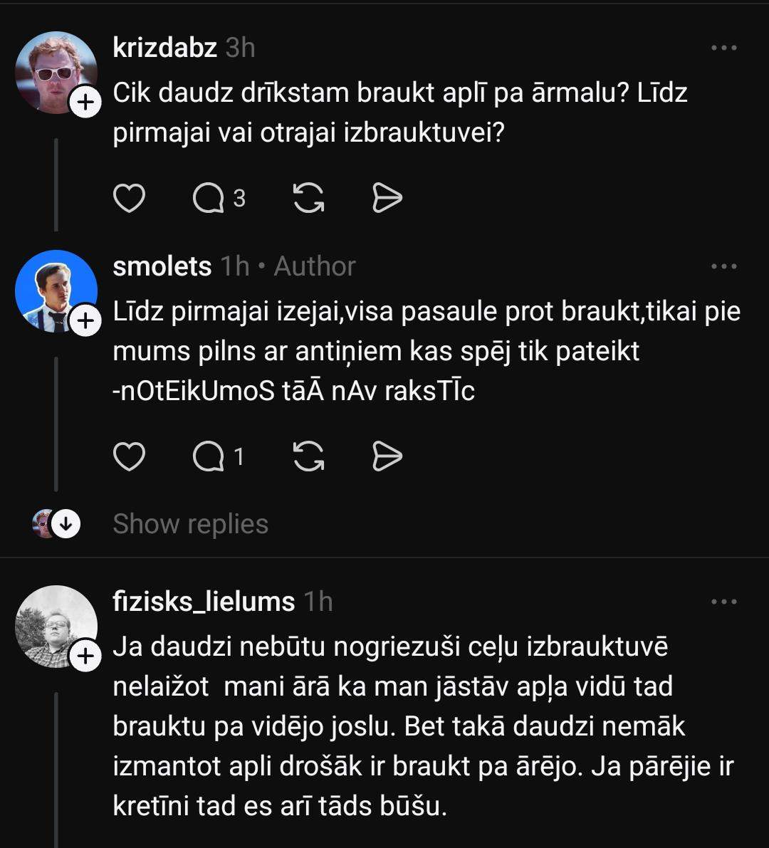Like krizdabz's comment with heart icon
This screenshot has height=848, width=769.
(x=130, y=199)
